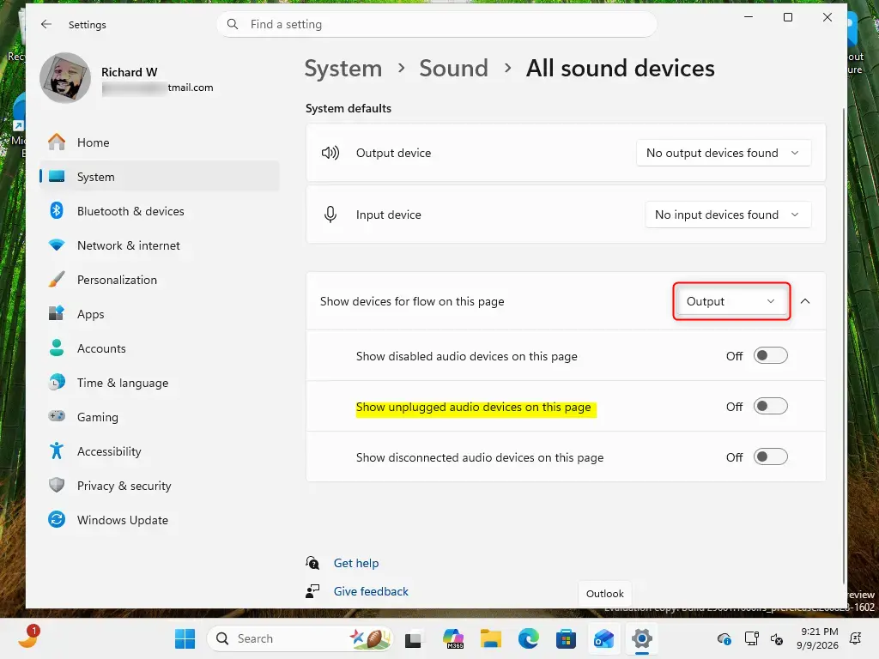Screen dimensions: 879x659
Task: Click the Network wifi icon in sidebar
Action: (x=57, y=245)
